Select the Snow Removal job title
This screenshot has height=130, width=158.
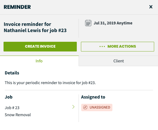[x=18, y=115]
